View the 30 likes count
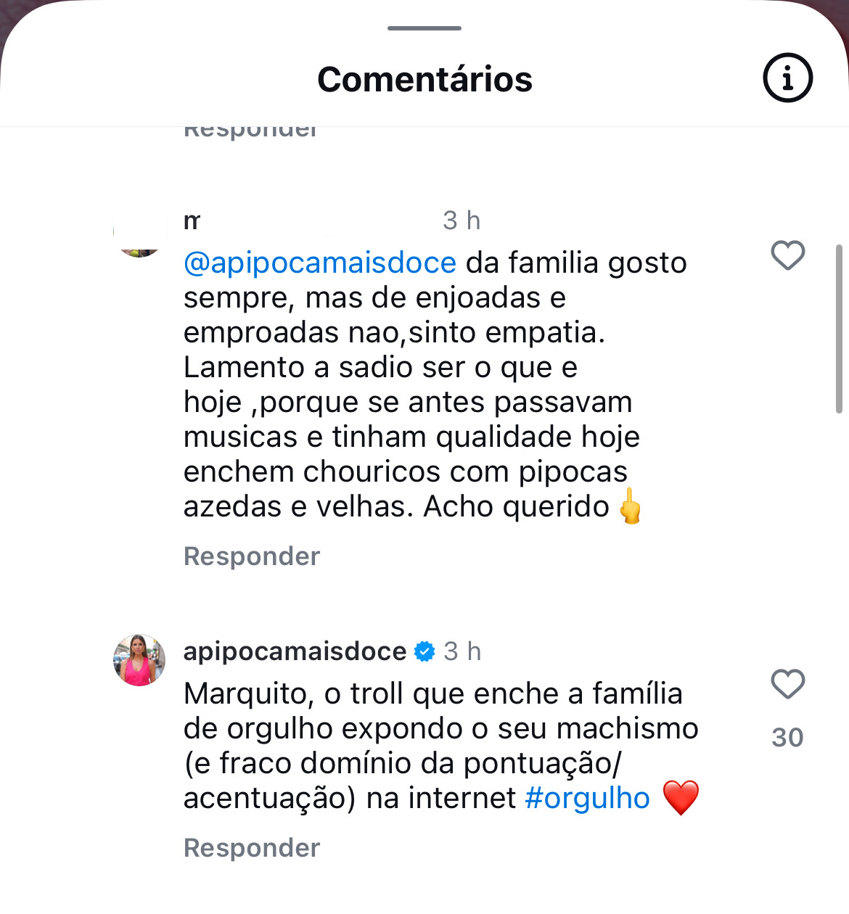The height and width of the screenshot is (914, 849). (787, 738)
